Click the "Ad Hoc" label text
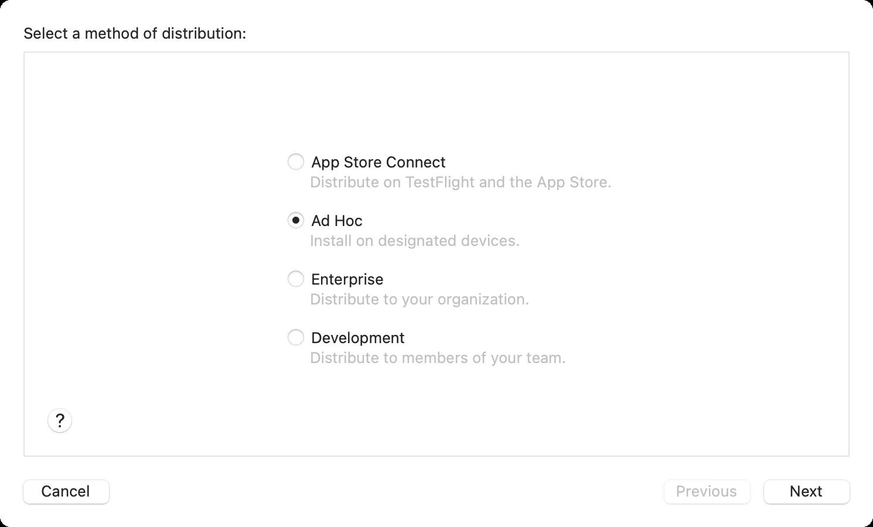Screen dimensions: 873x527 pyautogui.click(x=337, y=221)
